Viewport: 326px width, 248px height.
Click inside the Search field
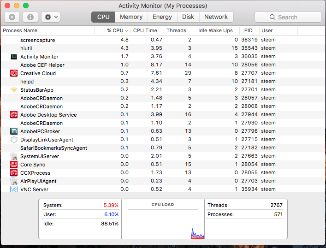288,17
